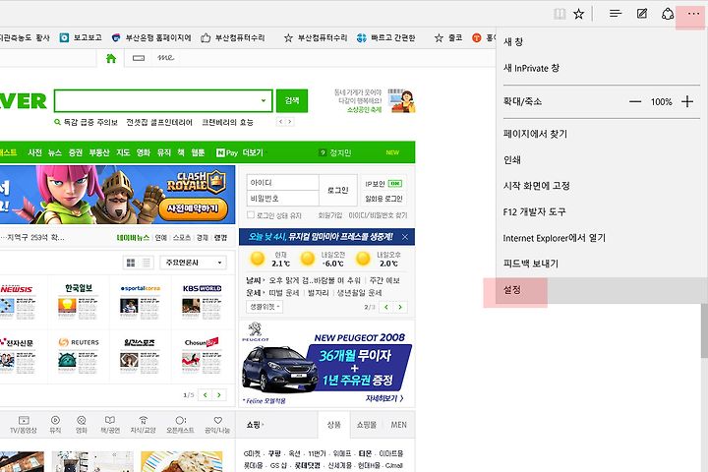Image resolution: width=708 pixels, height=472 pixels.
Task: Increase zoom with plus button
Action: [x=687, y=101]
